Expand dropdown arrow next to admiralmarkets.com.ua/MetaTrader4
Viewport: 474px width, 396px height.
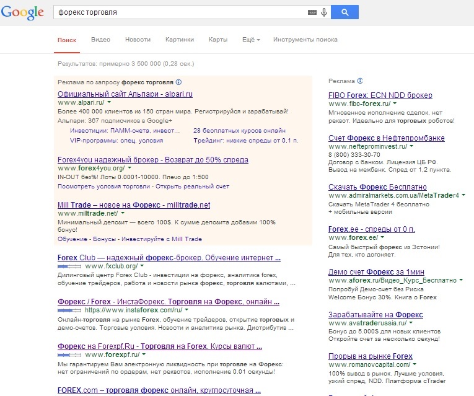click(x=463, y=195)
